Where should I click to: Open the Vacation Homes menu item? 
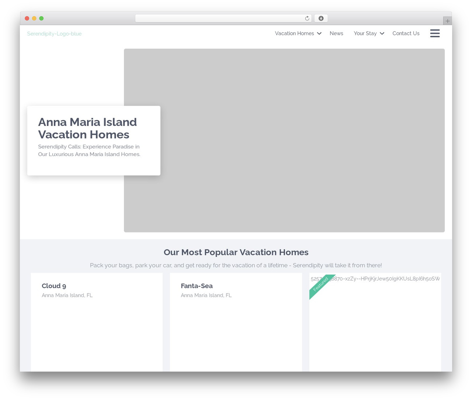[294, 33]
